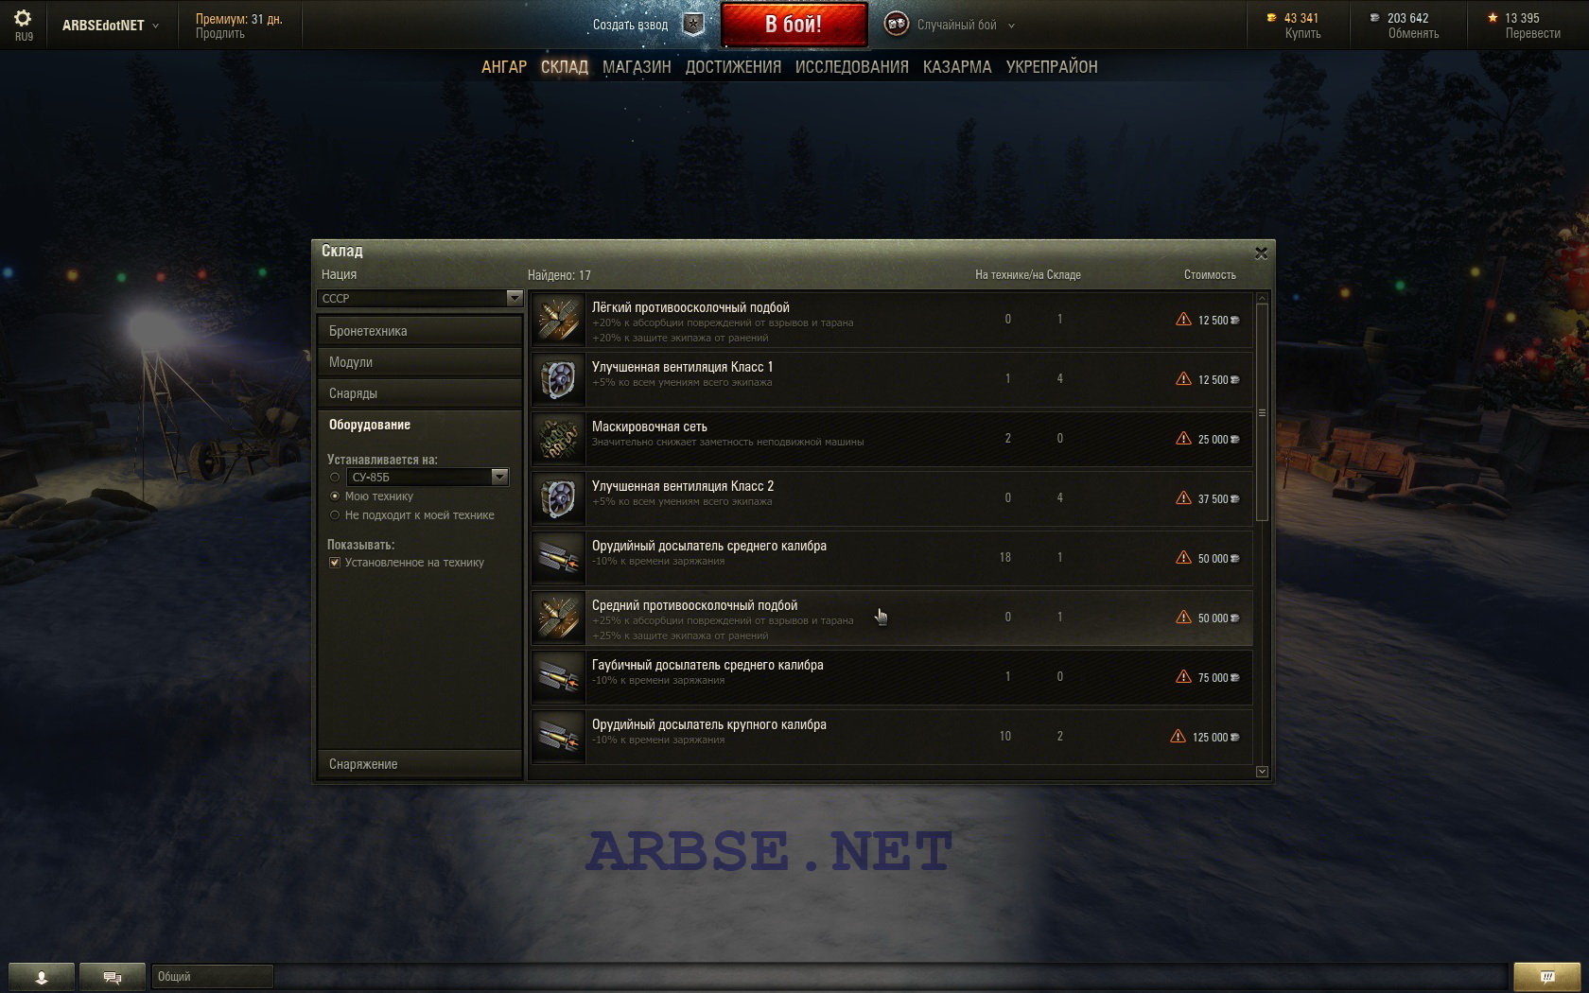Open the Случайный бой battle type selector
This screenshot has width=1589, height=993.
(x=951, y=25)
